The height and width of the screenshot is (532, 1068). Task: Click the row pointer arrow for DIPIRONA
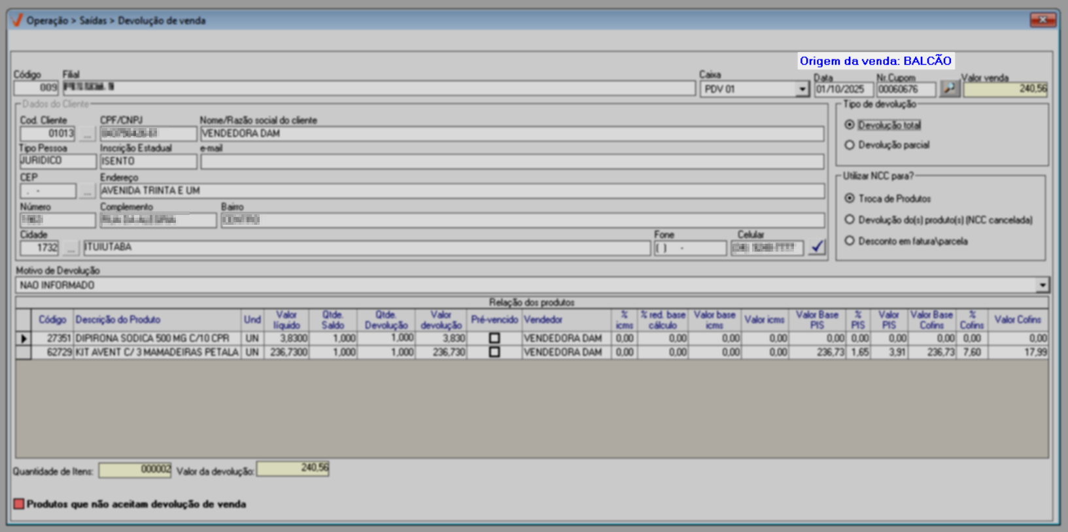[24, 339]
